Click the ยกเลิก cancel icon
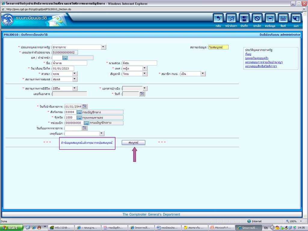 coord(257,19)
